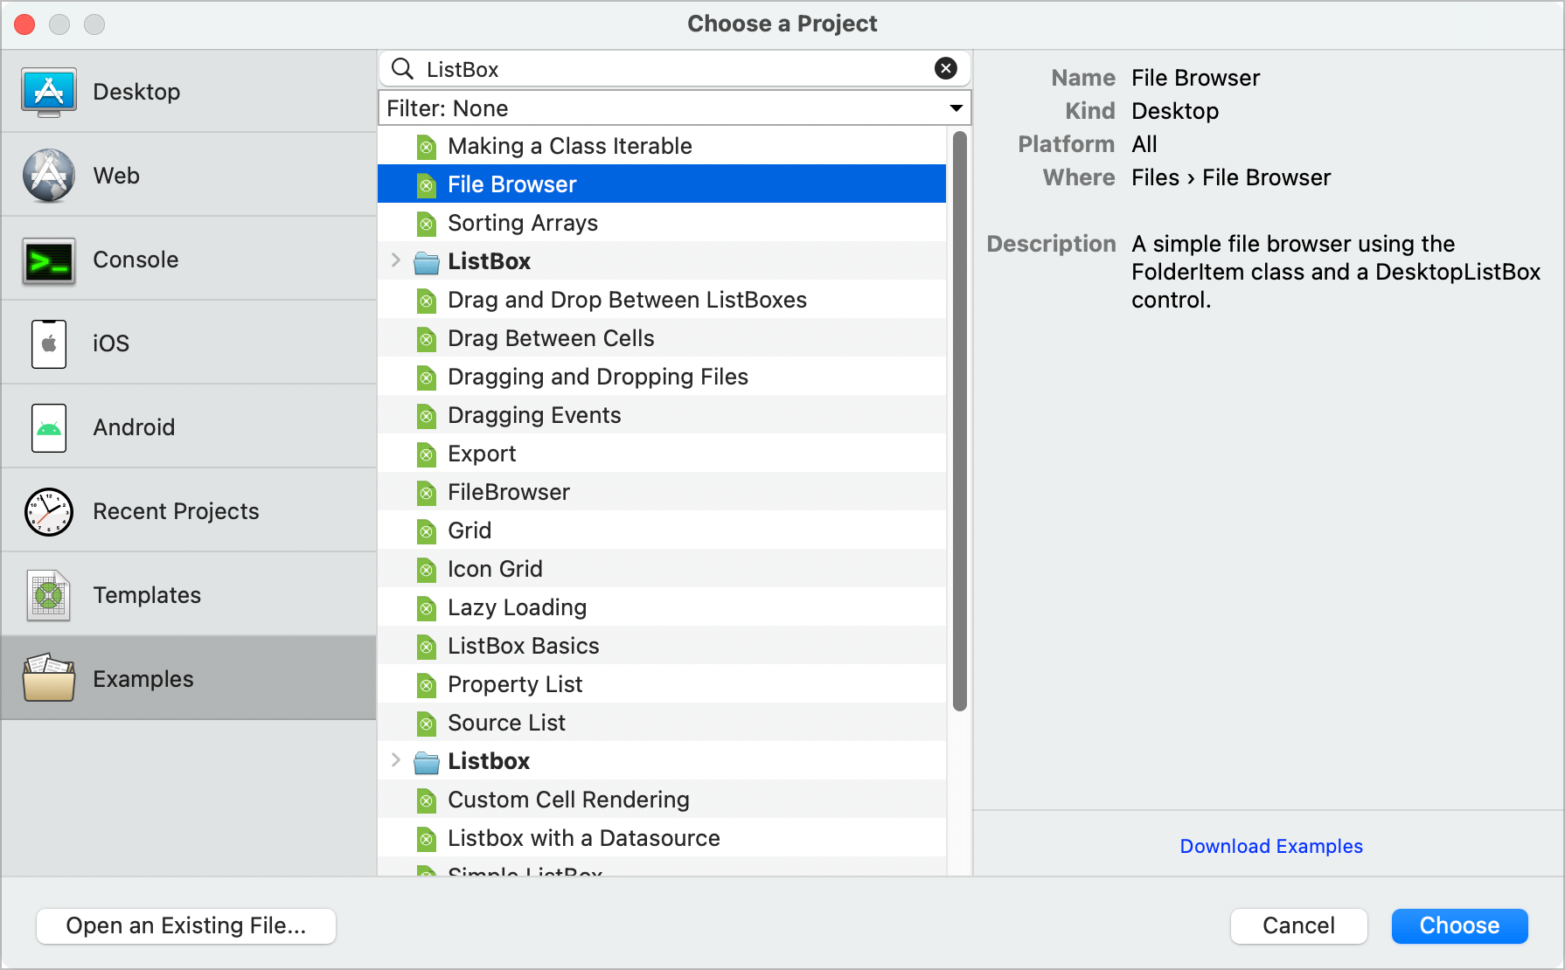Click the Download Examples link
1565x970 pixels.
1271,846
